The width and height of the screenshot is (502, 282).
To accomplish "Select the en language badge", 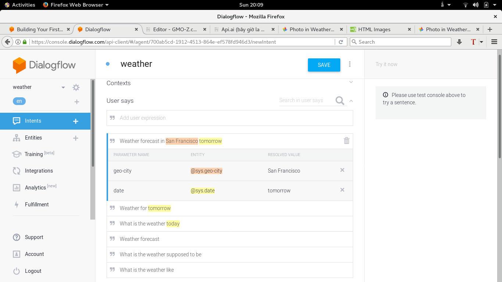I will [19, 101].
